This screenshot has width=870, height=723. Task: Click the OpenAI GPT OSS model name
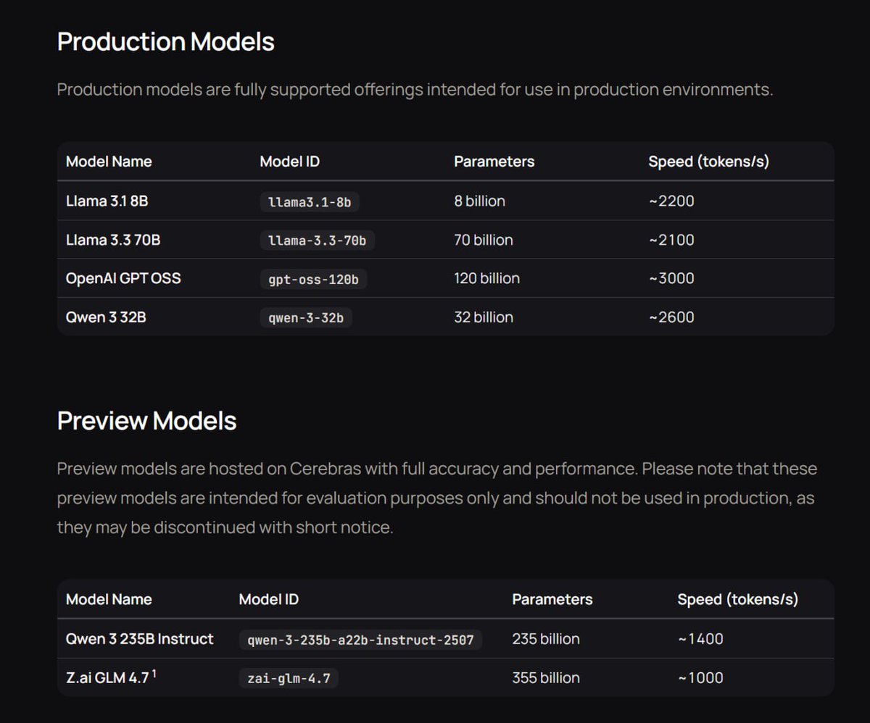pos(123,278)
